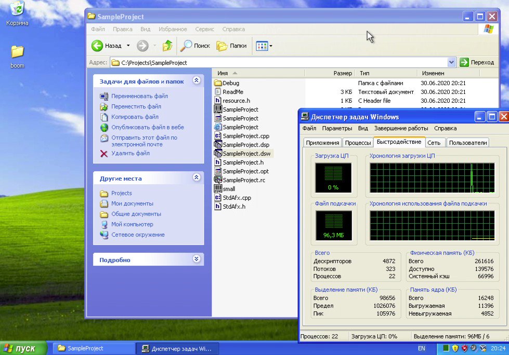Open the Файл menu in Task Manager
This screenshot has width=509, height=355.
[309, 128]
